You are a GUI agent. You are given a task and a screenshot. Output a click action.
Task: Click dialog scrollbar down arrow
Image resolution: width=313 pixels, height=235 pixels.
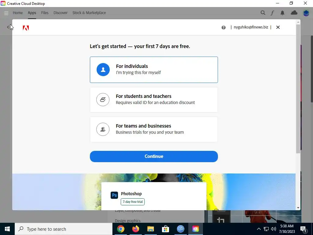298,208
